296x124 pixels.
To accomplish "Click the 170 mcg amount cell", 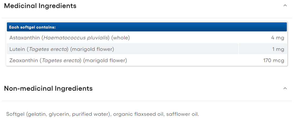I will (x=274, y=61).
